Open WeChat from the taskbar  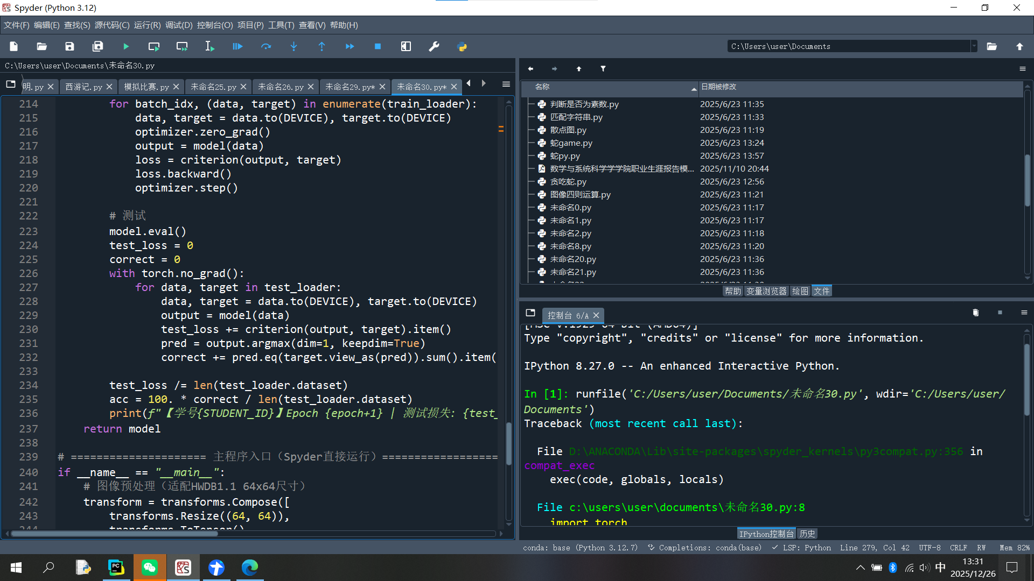tap(150, 568)
